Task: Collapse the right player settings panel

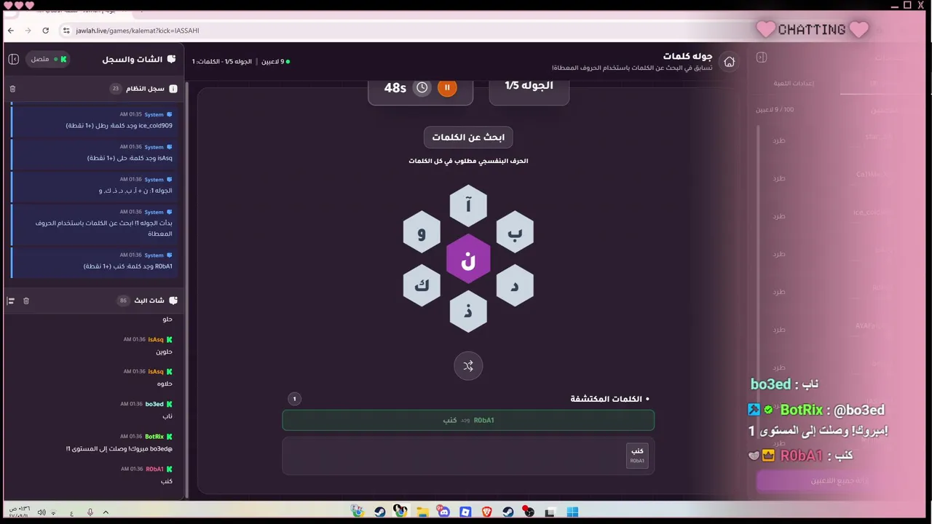Action: coord(762,57)
